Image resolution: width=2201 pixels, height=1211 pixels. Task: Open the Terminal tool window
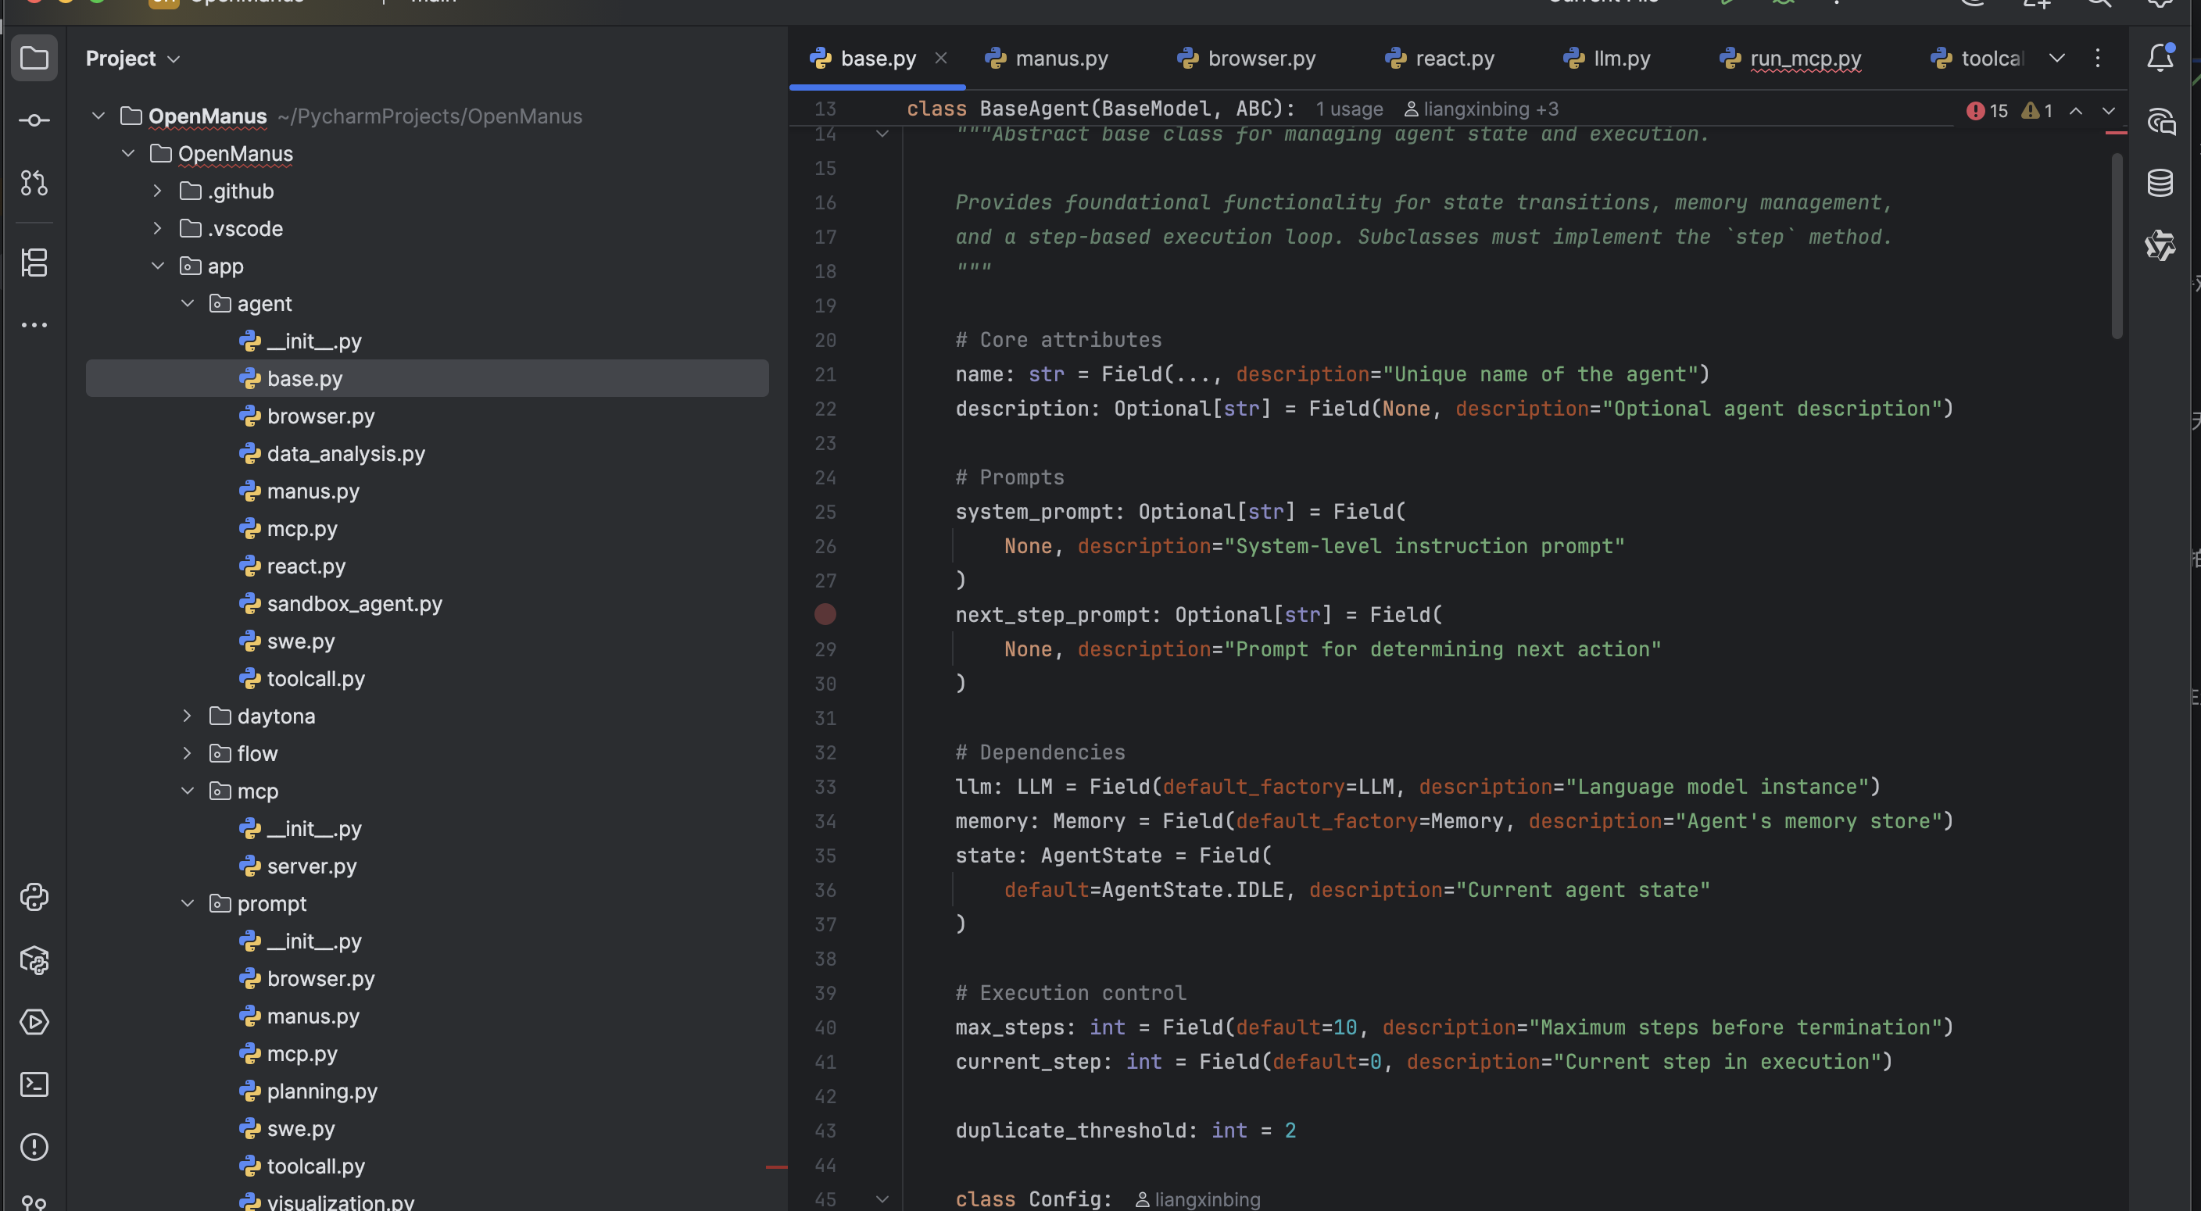click(x=34, y=1084)
